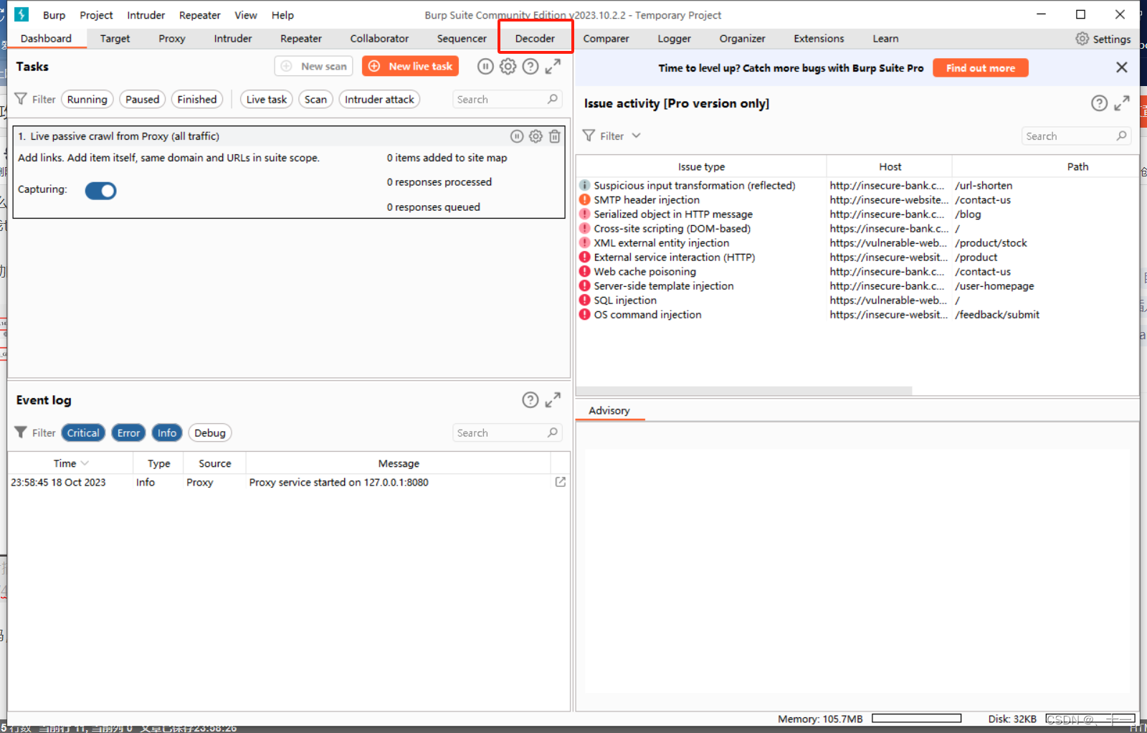Image resolution: width=1147 pixels, height=733 pixels.
Task: Expand the Tasks panel to full view
Action: 553,67
